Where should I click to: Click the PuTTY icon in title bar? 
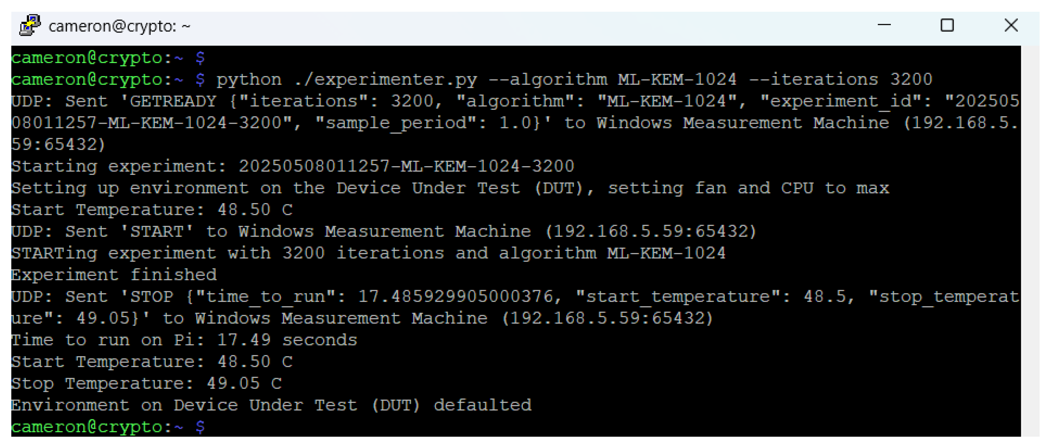30,26
